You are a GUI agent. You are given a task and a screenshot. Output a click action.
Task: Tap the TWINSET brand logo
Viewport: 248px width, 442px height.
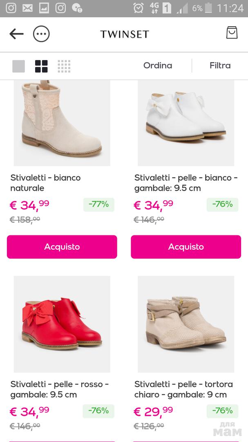(125, 34)
